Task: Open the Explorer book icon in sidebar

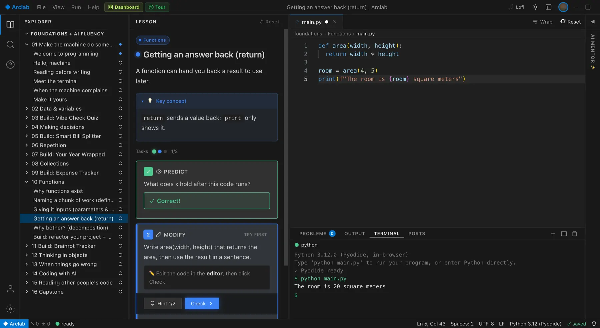Action: [x=10, y=25]
